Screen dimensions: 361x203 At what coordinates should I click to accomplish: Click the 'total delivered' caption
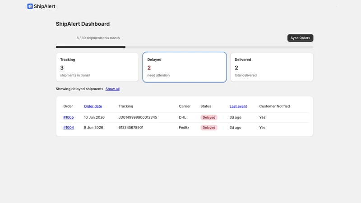(x=245, y=75)
